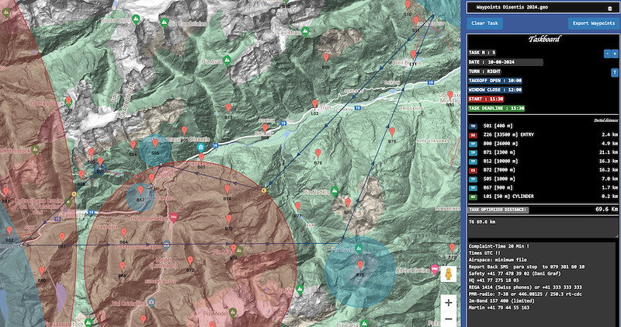Click the 21.1 km partial distance value

(609, 152)
